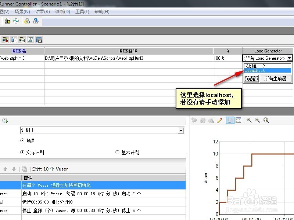Open the 场景(N) menu
The height and width of the screenshot is (220, 294).
coord(23,11)
